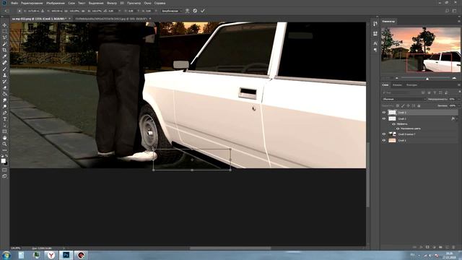
Task: Switch to warp mode in options bar
Action: click(187, 11)
